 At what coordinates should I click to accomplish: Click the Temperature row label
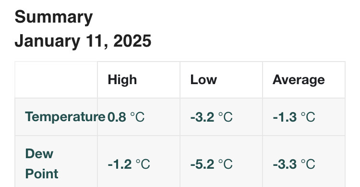click(x=65, y=117)
